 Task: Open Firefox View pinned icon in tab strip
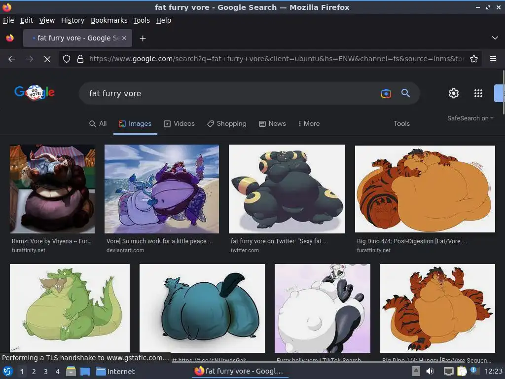coord(10,38)
